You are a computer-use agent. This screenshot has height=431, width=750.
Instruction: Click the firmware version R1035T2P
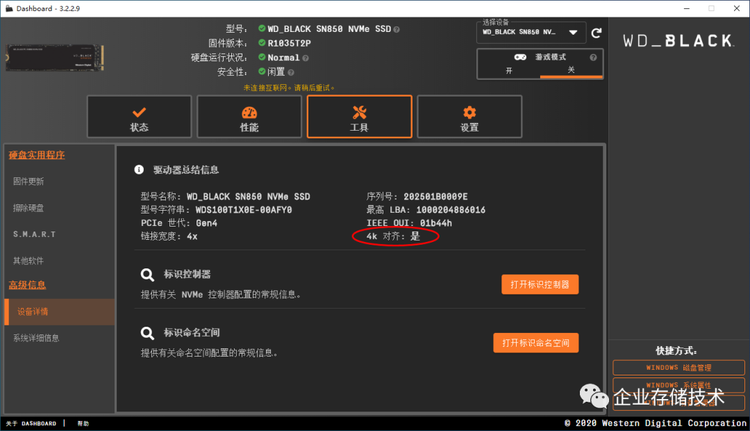coord(290,44)
